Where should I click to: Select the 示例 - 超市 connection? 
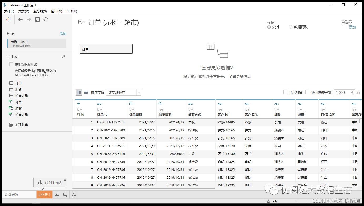click(x=37, y=43)
